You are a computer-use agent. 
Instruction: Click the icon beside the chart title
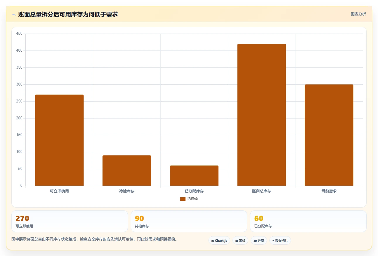(x=14, y=15)
